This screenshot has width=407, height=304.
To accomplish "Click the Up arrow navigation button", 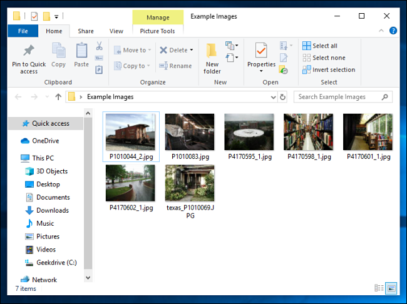I will [x=58, y=97].
